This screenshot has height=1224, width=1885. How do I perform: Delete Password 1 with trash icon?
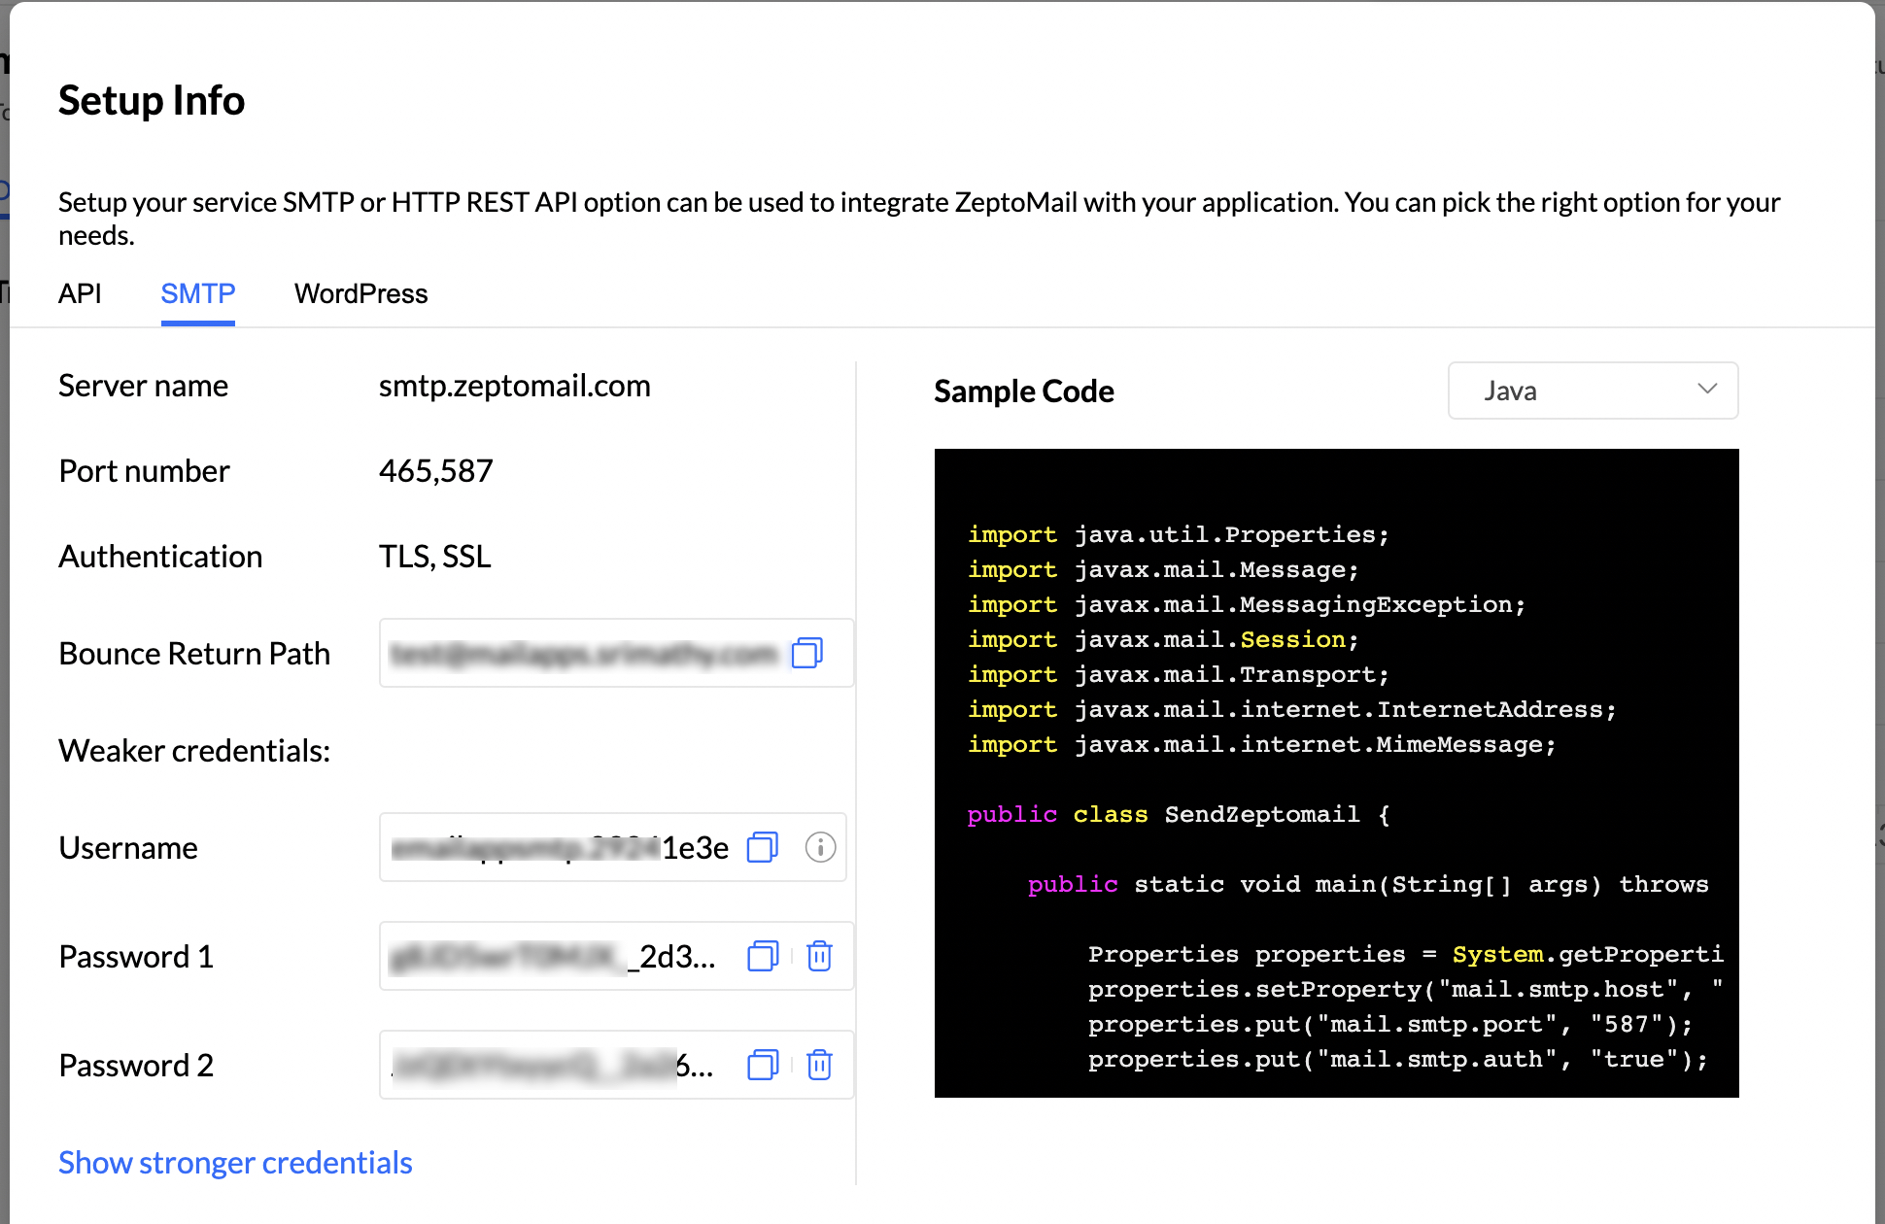pyautogui.click(x=819, y=956)
